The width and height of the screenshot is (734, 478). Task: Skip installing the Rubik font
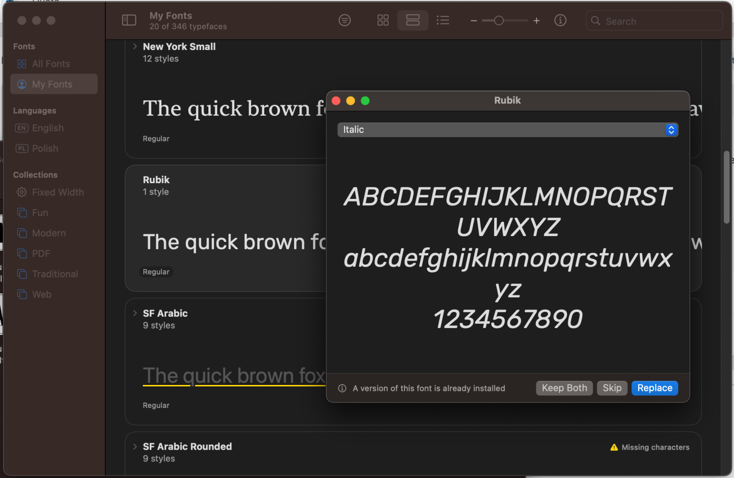click(612, 388)
